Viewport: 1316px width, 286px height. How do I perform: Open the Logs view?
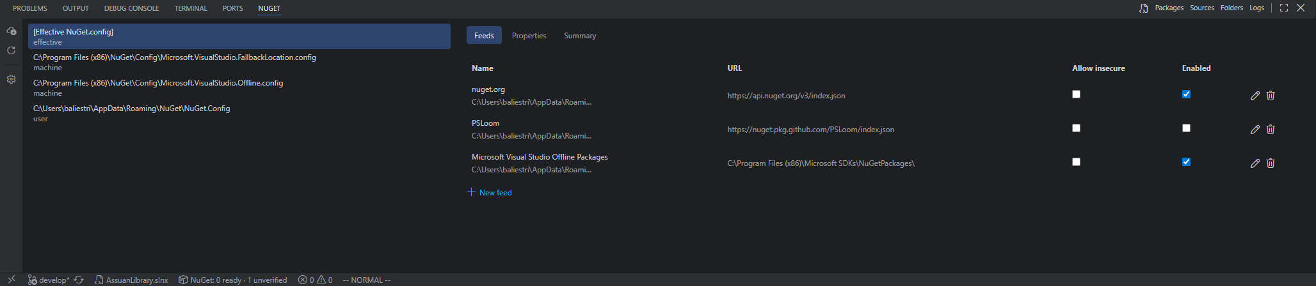point(1256,8)
